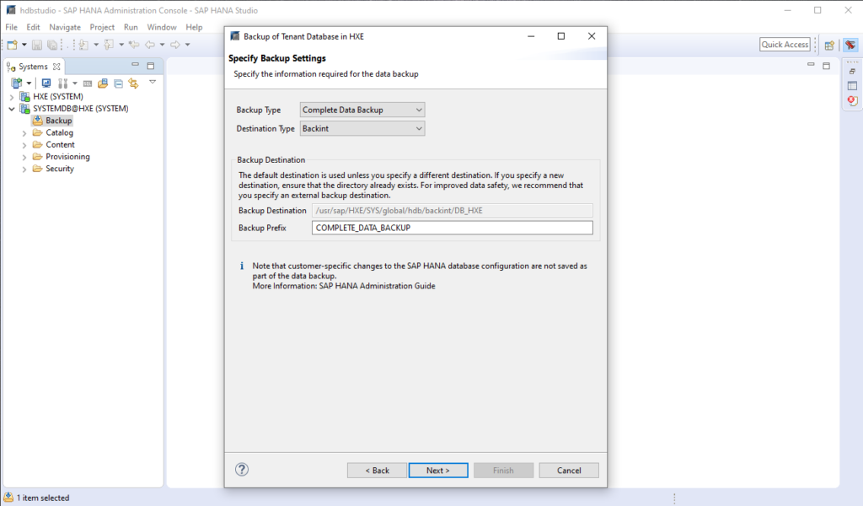Open the Project menu
Viewport: 863px width, 506px height.
tap(102, 27)
